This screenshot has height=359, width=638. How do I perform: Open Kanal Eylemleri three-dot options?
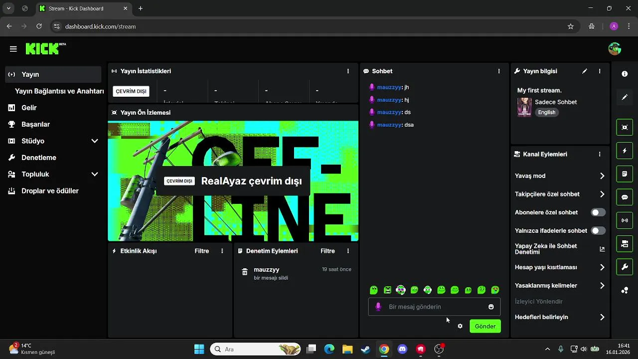(600, 155)
